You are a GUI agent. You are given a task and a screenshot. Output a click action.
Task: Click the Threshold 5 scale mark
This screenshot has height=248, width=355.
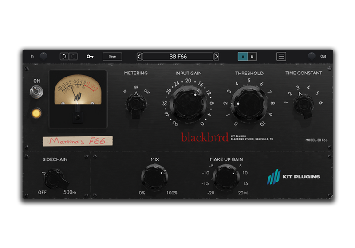[249, 81]
